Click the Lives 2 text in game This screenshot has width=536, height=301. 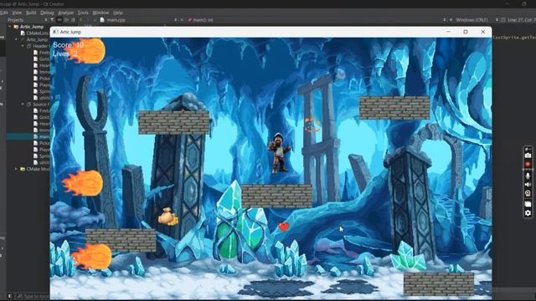[x=65, y=54]
